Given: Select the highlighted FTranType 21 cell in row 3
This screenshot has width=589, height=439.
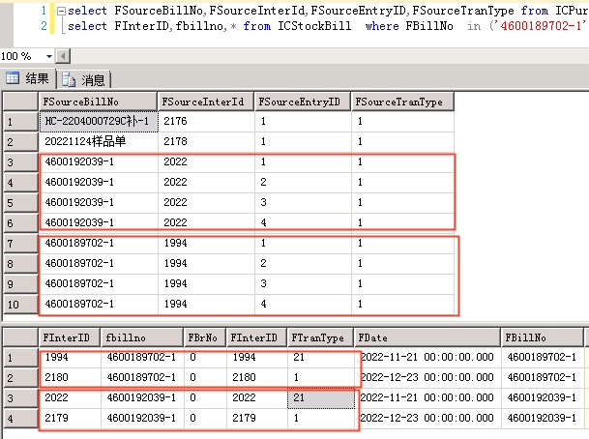Looking at the screenshot, I should coord(320,398).
